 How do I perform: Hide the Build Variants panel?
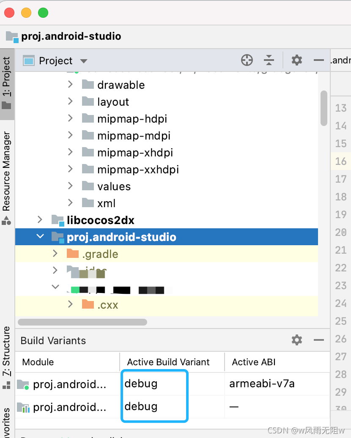click(318, 340)
